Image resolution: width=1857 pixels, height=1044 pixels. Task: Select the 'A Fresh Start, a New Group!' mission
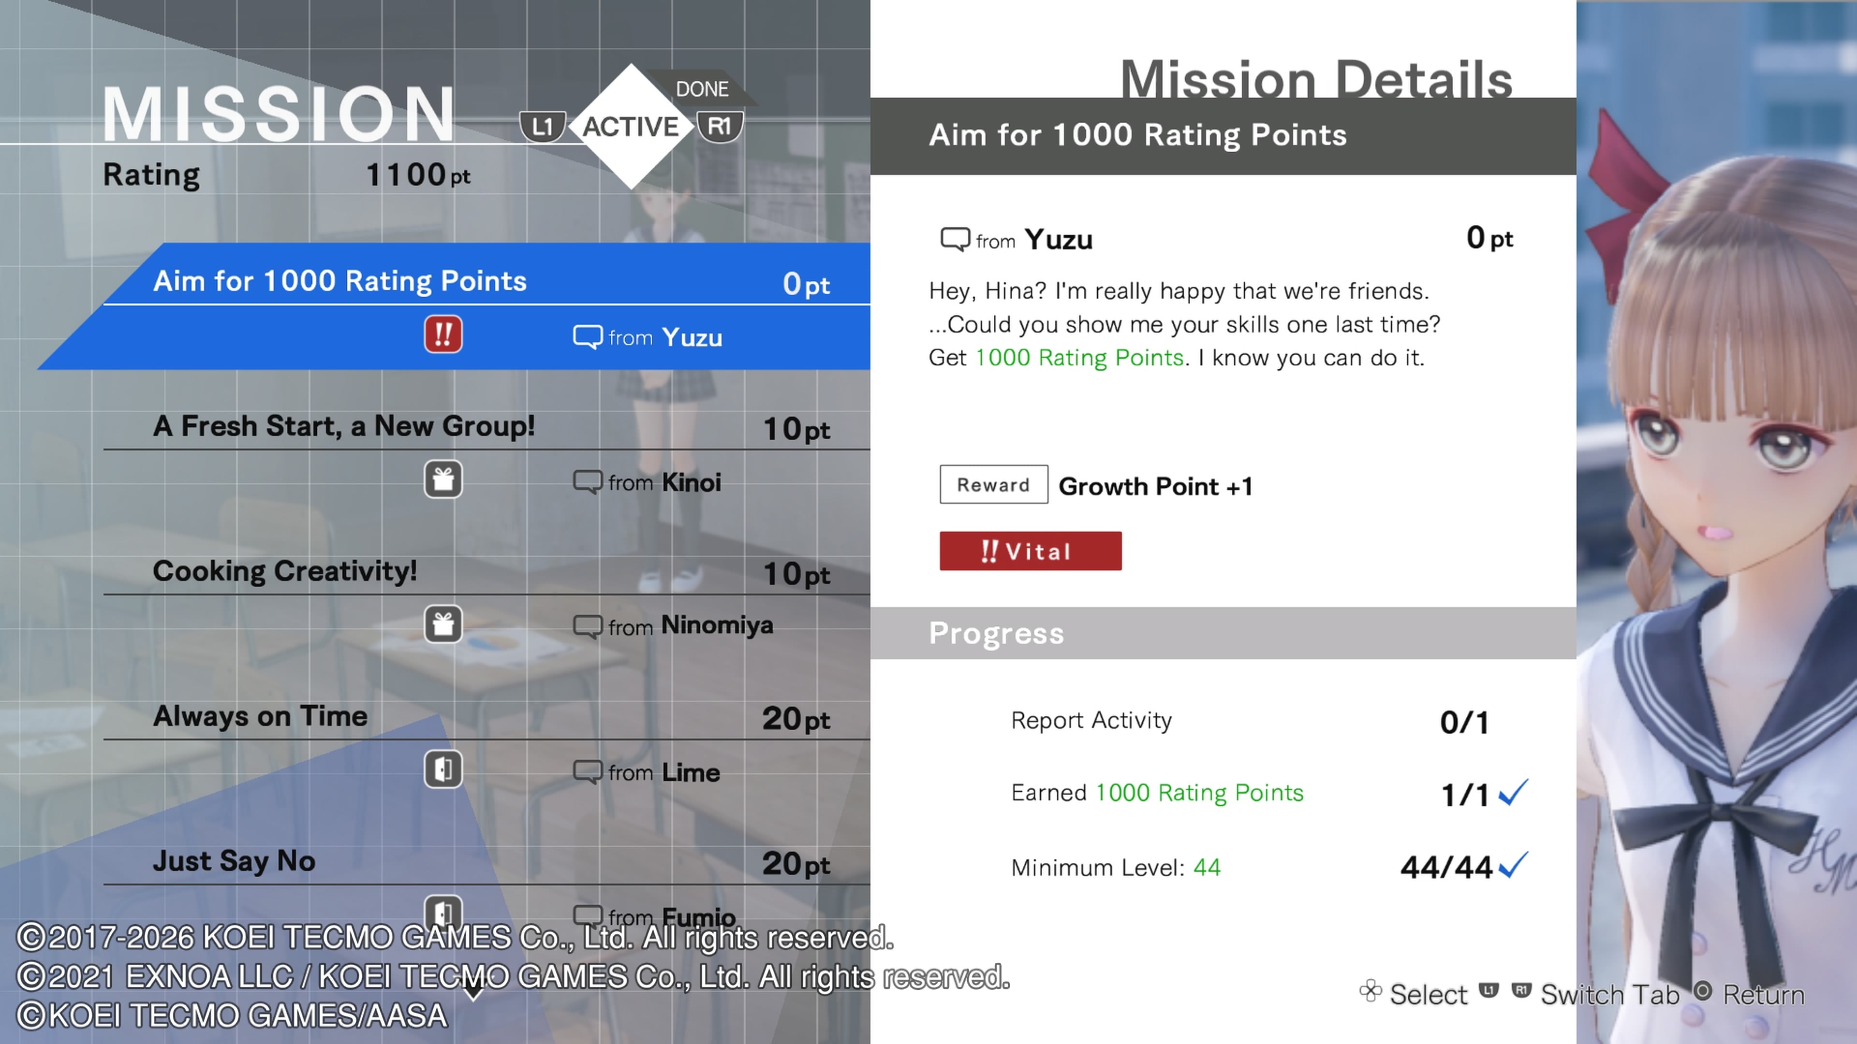pos(487,452)
